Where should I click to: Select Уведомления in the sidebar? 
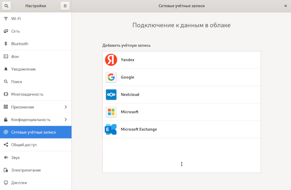tap(23, 69)
